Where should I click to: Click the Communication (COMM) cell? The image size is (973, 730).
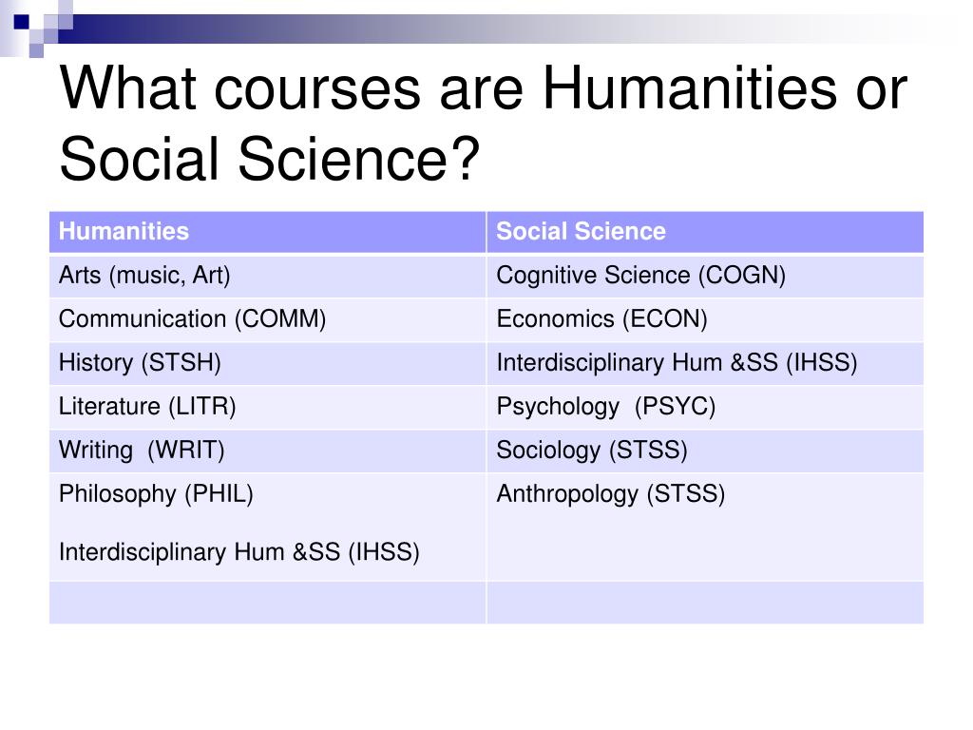[267, 319]
